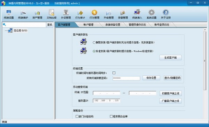
Task: Click the 查找 button
Action: (50, 25)
